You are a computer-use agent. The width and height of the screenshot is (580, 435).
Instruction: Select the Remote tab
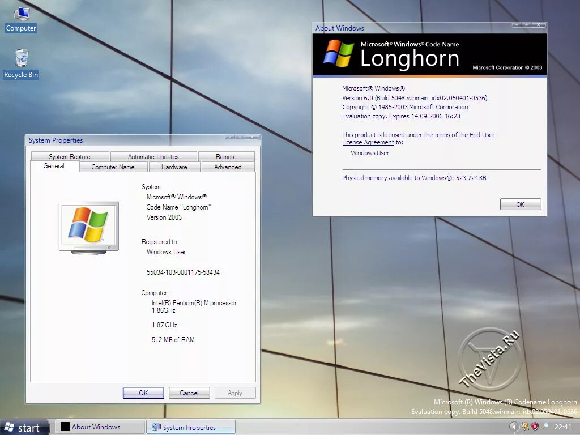click(227, 156)
